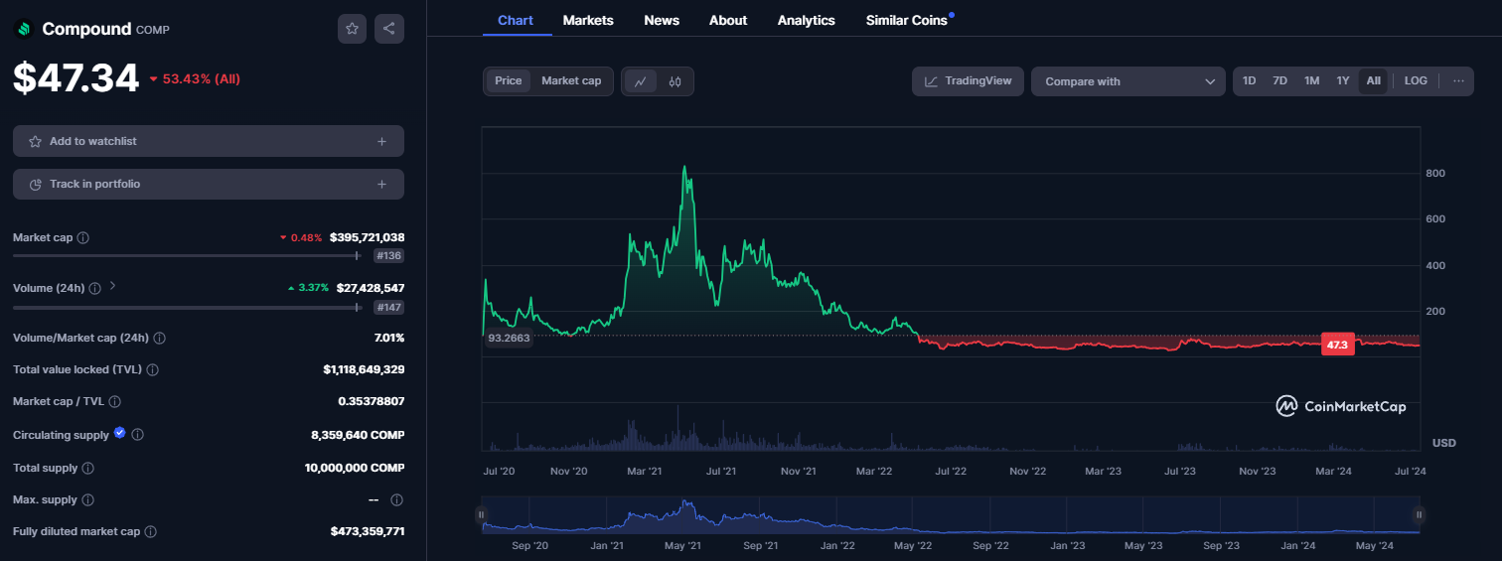Click the plus icon on Add to watchlist
1502x561 pixels.
click(381, 141)
